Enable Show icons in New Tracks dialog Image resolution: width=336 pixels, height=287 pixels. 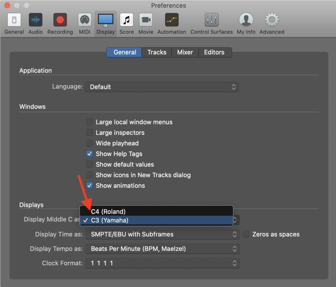(x=90, y=175)
